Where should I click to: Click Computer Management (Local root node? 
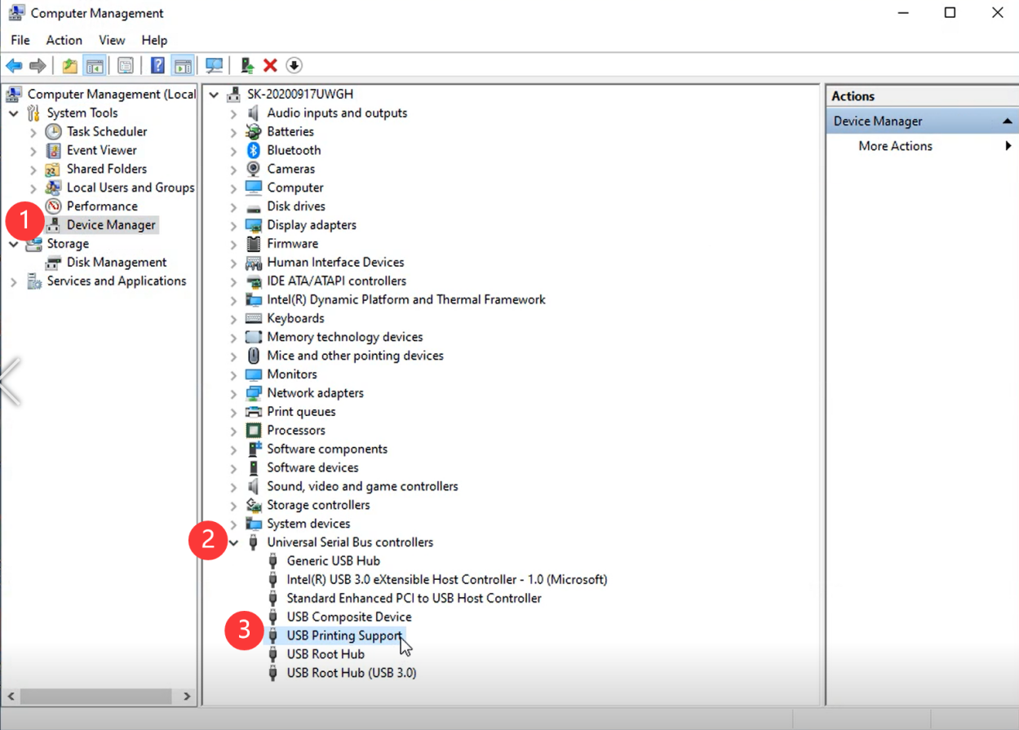111,95
